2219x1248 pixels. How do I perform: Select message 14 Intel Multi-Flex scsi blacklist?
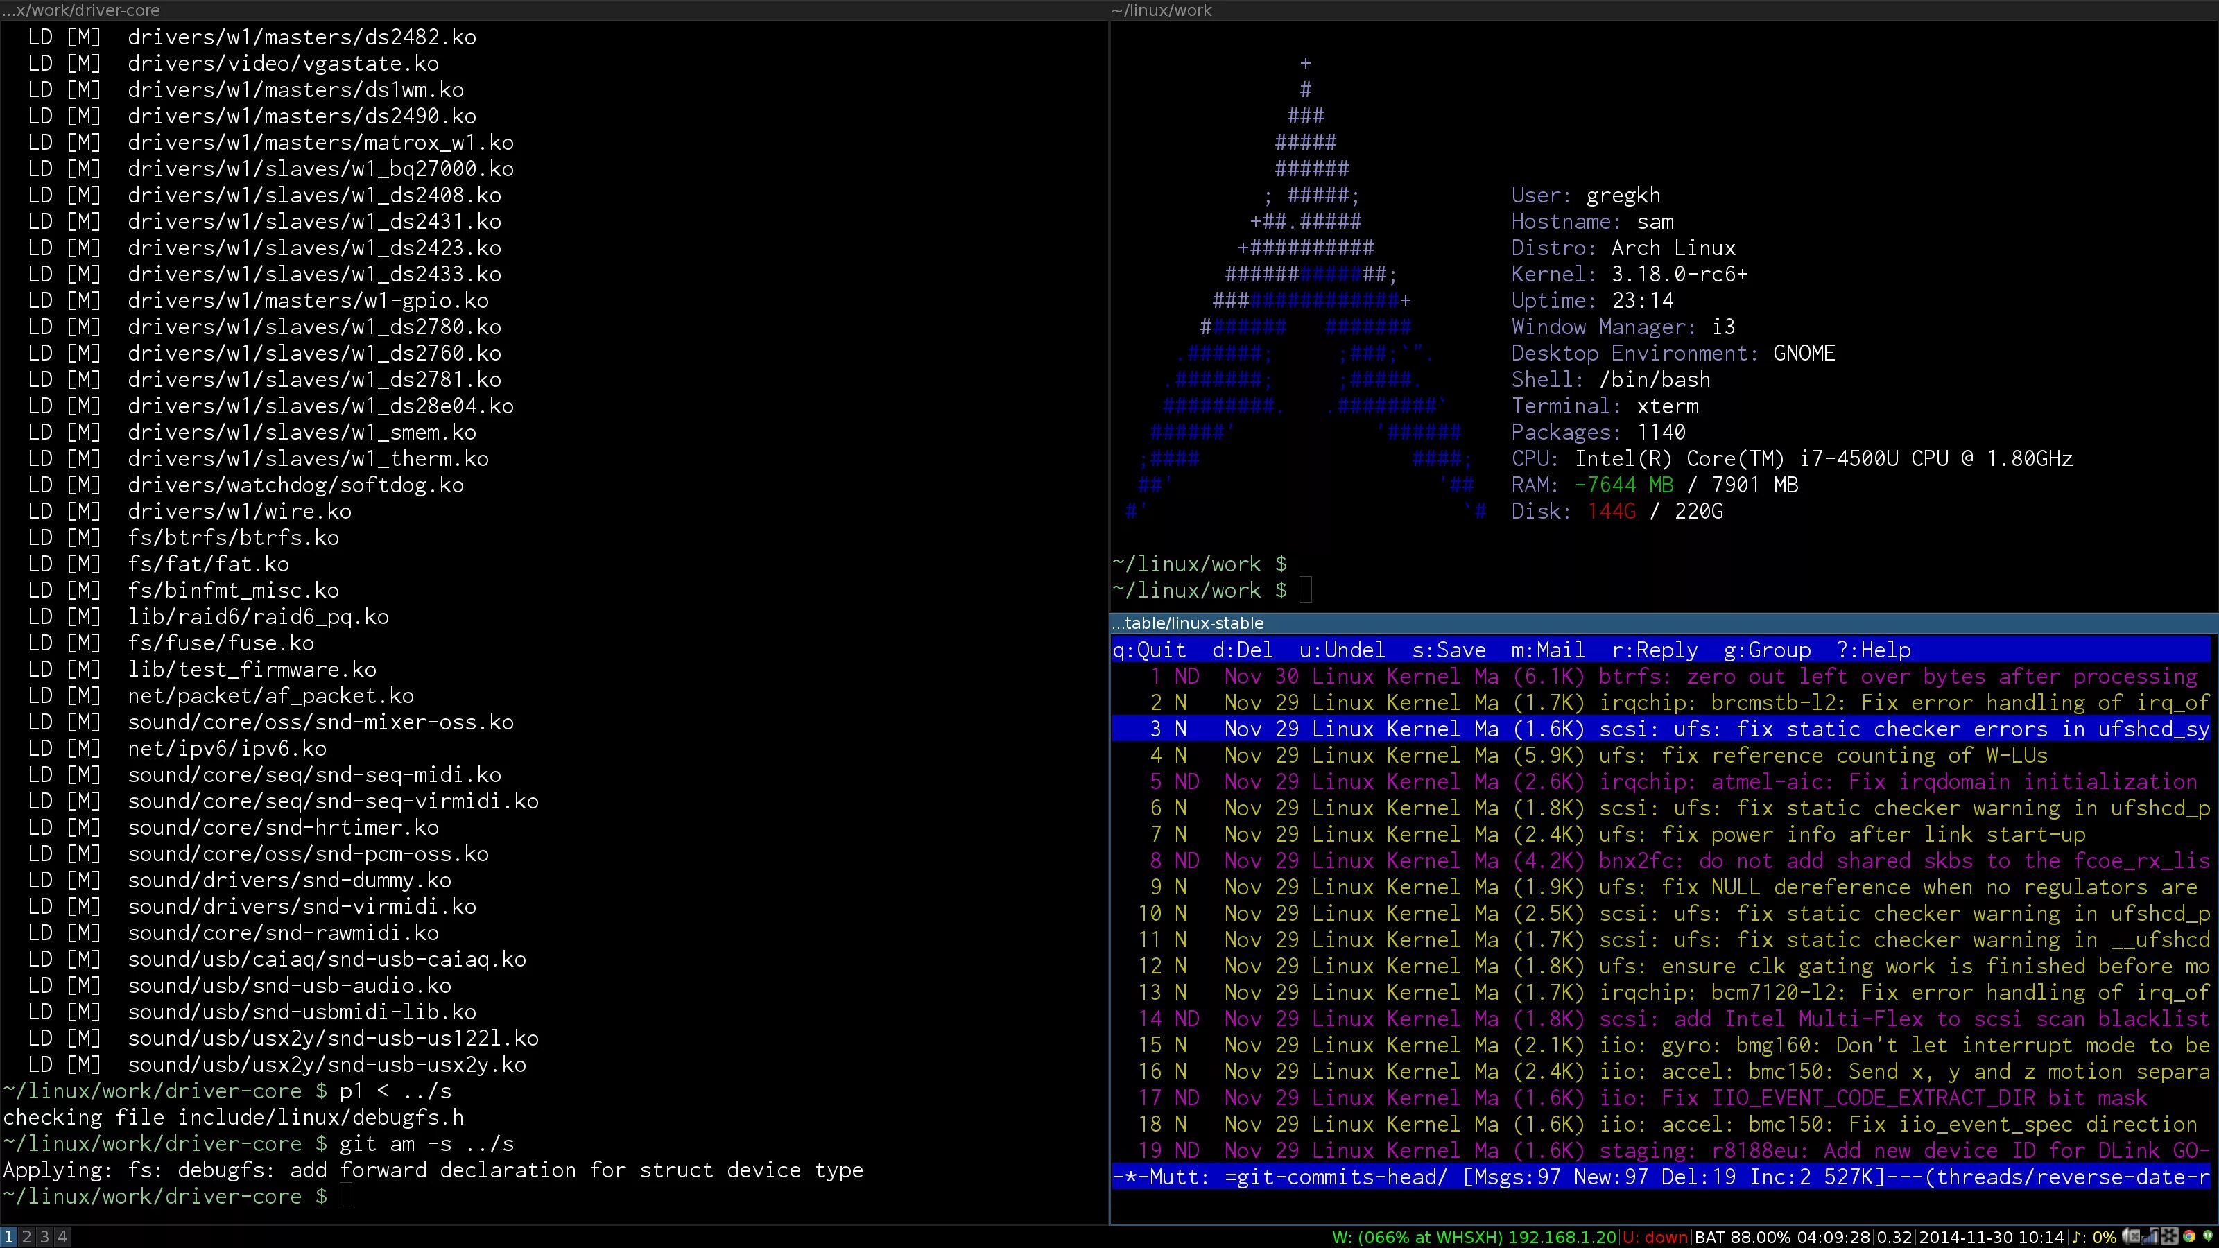coord(1661,1019)
